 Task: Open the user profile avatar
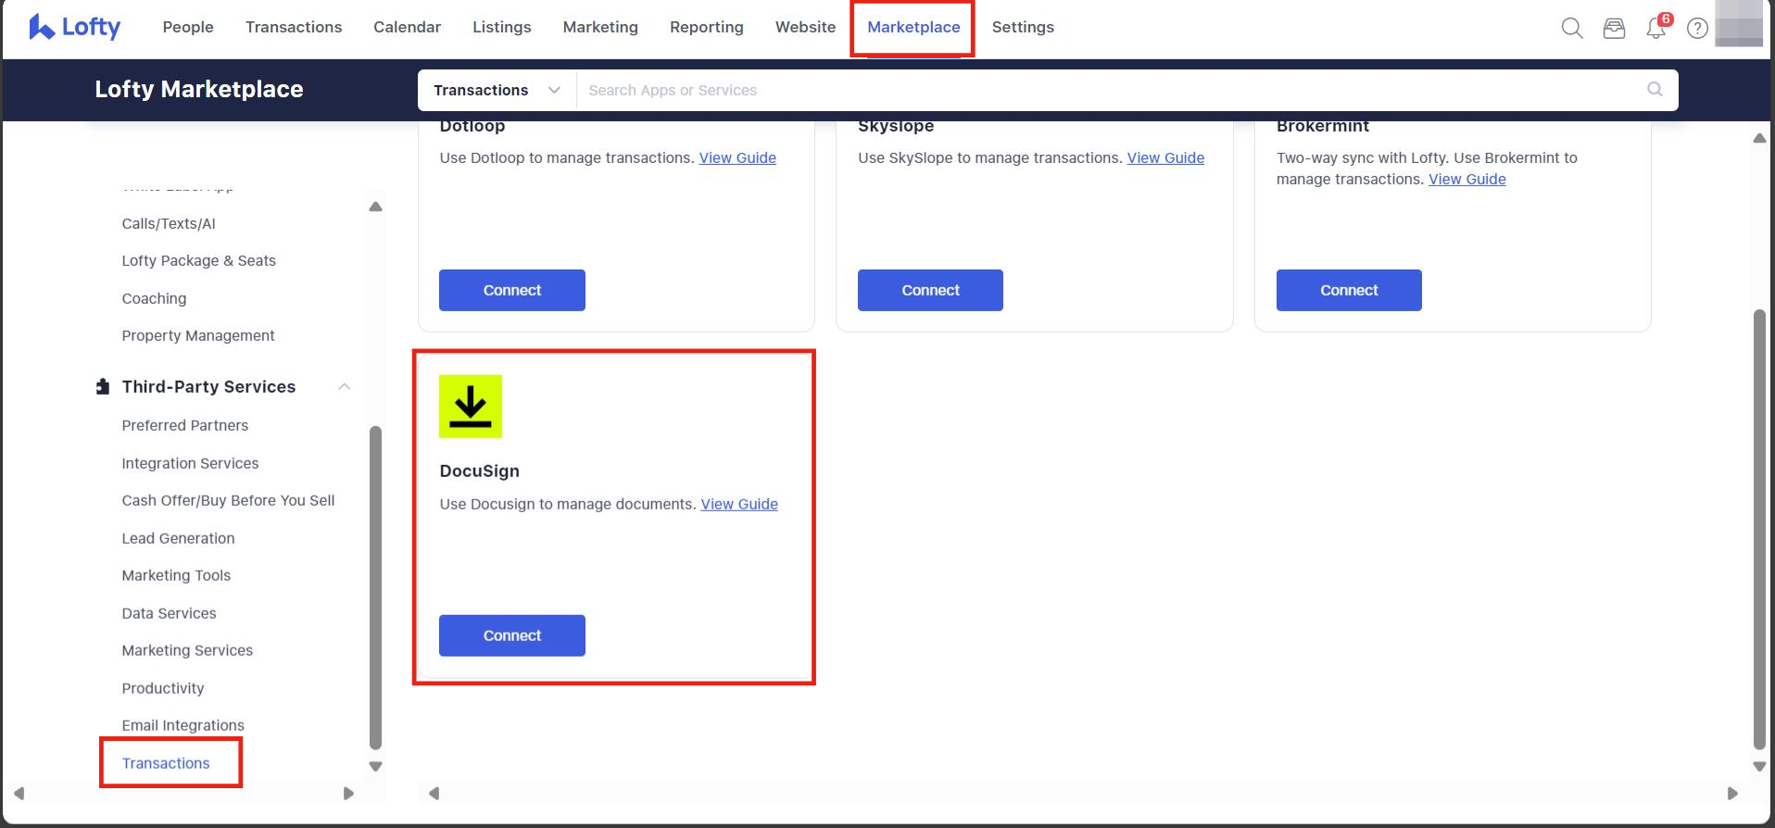(x=1739, y=23)
